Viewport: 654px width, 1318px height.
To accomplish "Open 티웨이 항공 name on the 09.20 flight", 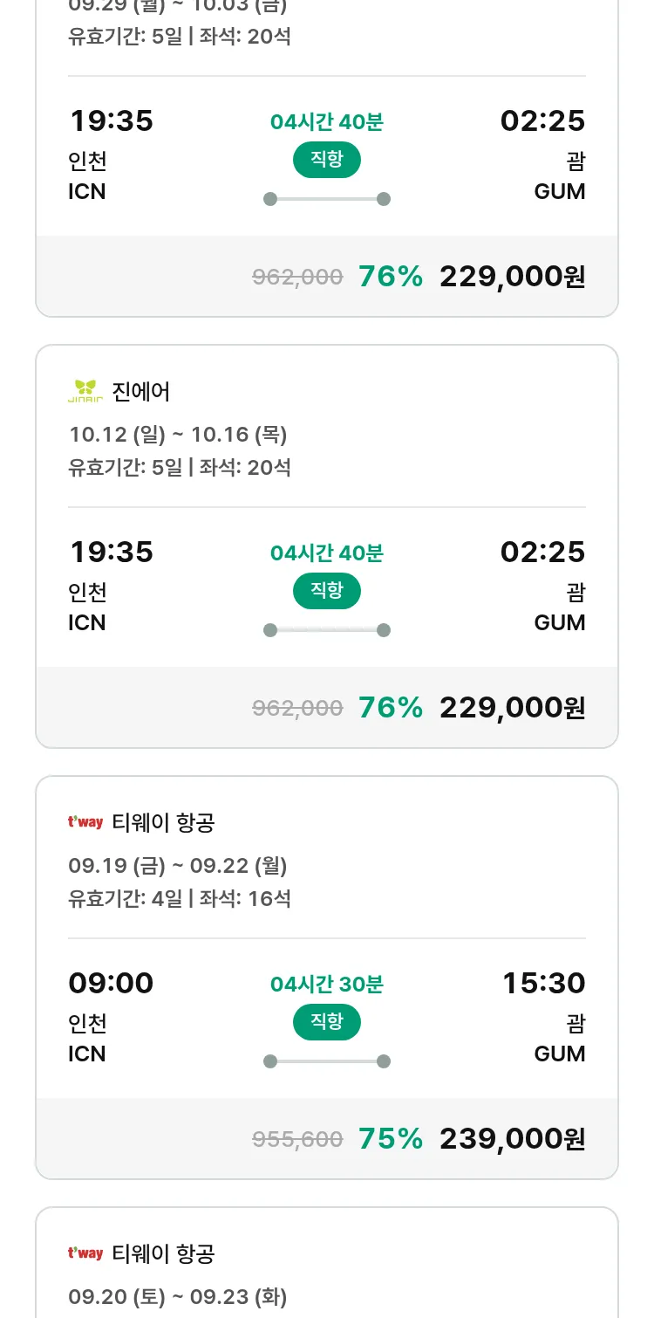I will [163, 1253].
